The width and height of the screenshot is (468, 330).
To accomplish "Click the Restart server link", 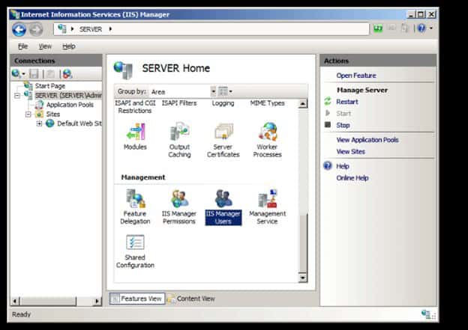I will (346, 102).
